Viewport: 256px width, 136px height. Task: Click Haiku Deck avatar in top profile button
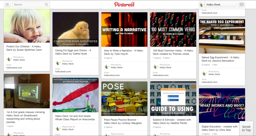tap(202, 4)
